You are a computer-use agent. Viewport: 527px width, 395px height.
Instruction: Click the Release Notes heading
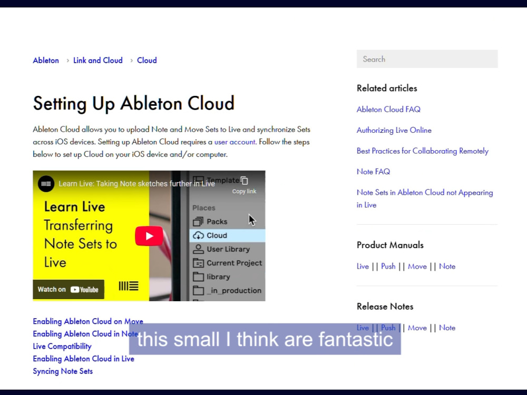(385, 307)
